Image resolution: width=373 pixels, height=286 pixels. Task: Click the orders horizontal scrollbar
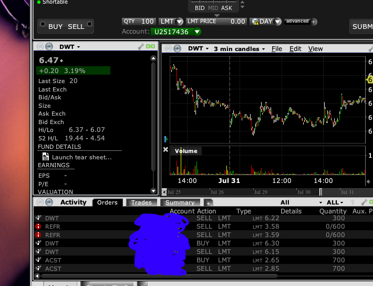(x=159, y=276)
